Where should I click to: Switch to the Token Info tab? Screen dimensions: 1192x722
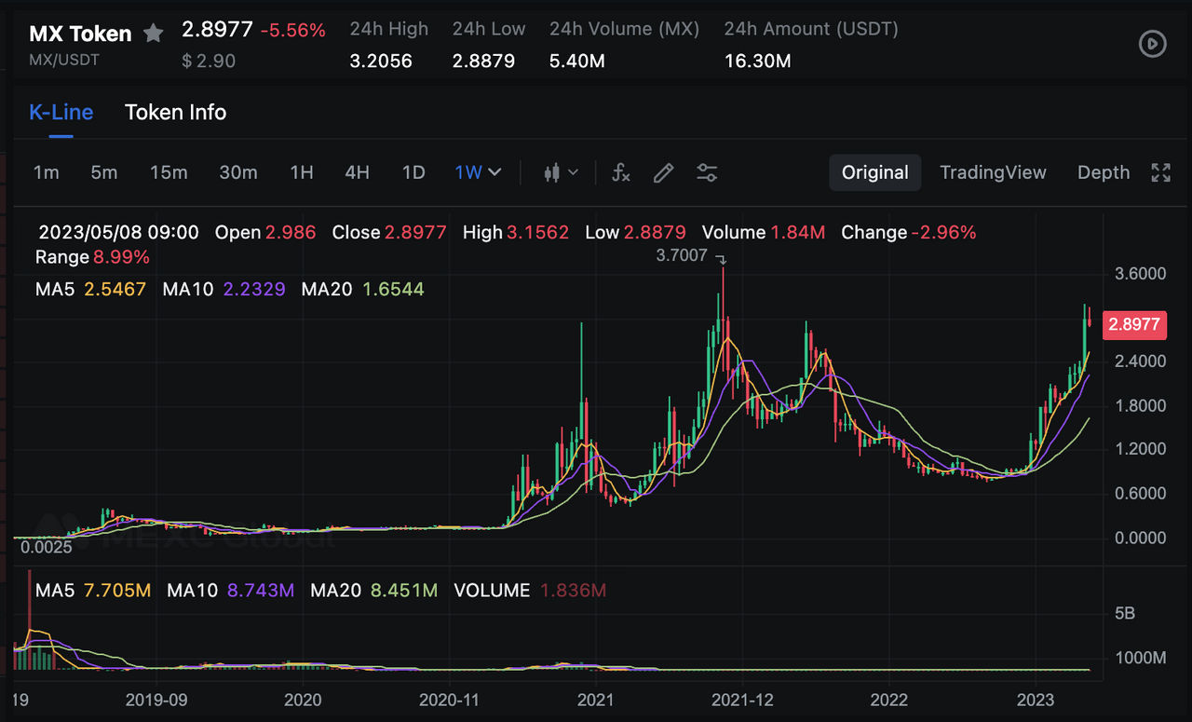[176, 112]
